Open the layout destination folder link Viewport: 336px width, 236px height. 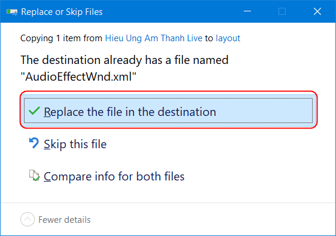pyautogui.click(x=228, y=39)
